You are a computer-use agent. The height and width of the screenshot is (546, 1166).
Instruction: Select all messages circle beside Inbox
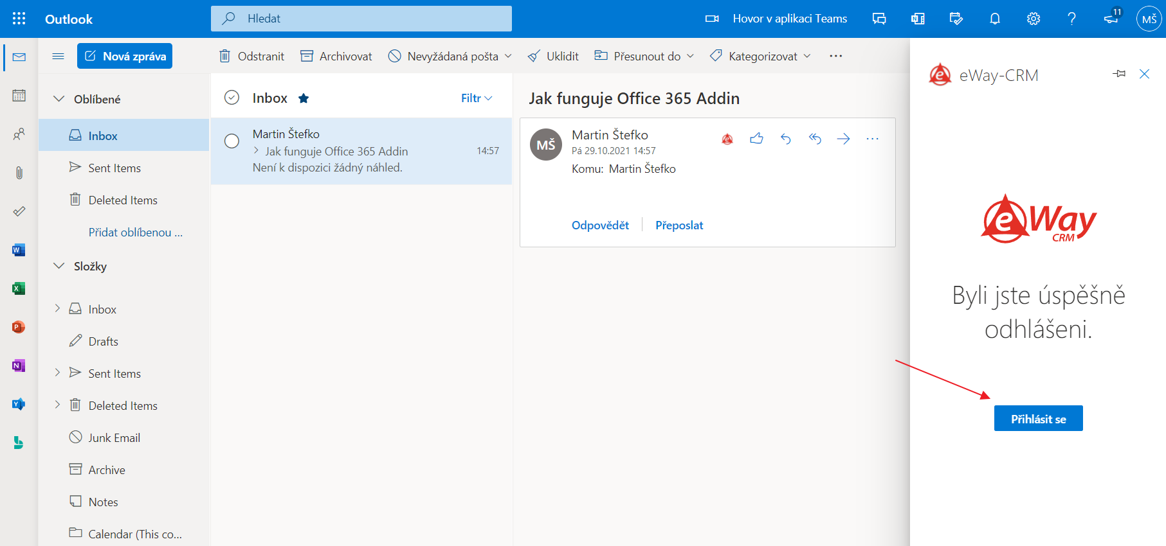pos(232,98)
